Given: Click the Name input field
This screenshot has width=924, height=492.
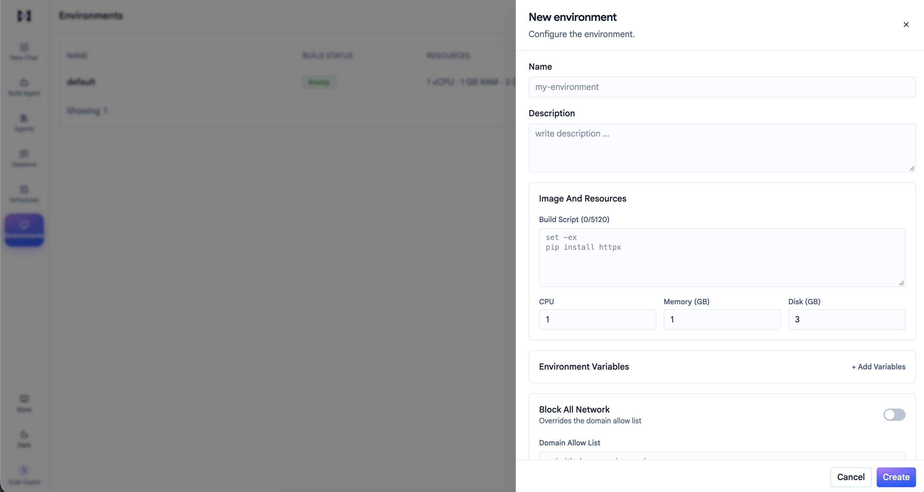Looking at the screenshot, I should point(722,87).
